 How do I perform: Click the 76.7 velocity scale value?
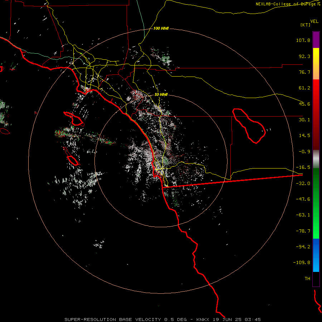(x=304, y=72)
